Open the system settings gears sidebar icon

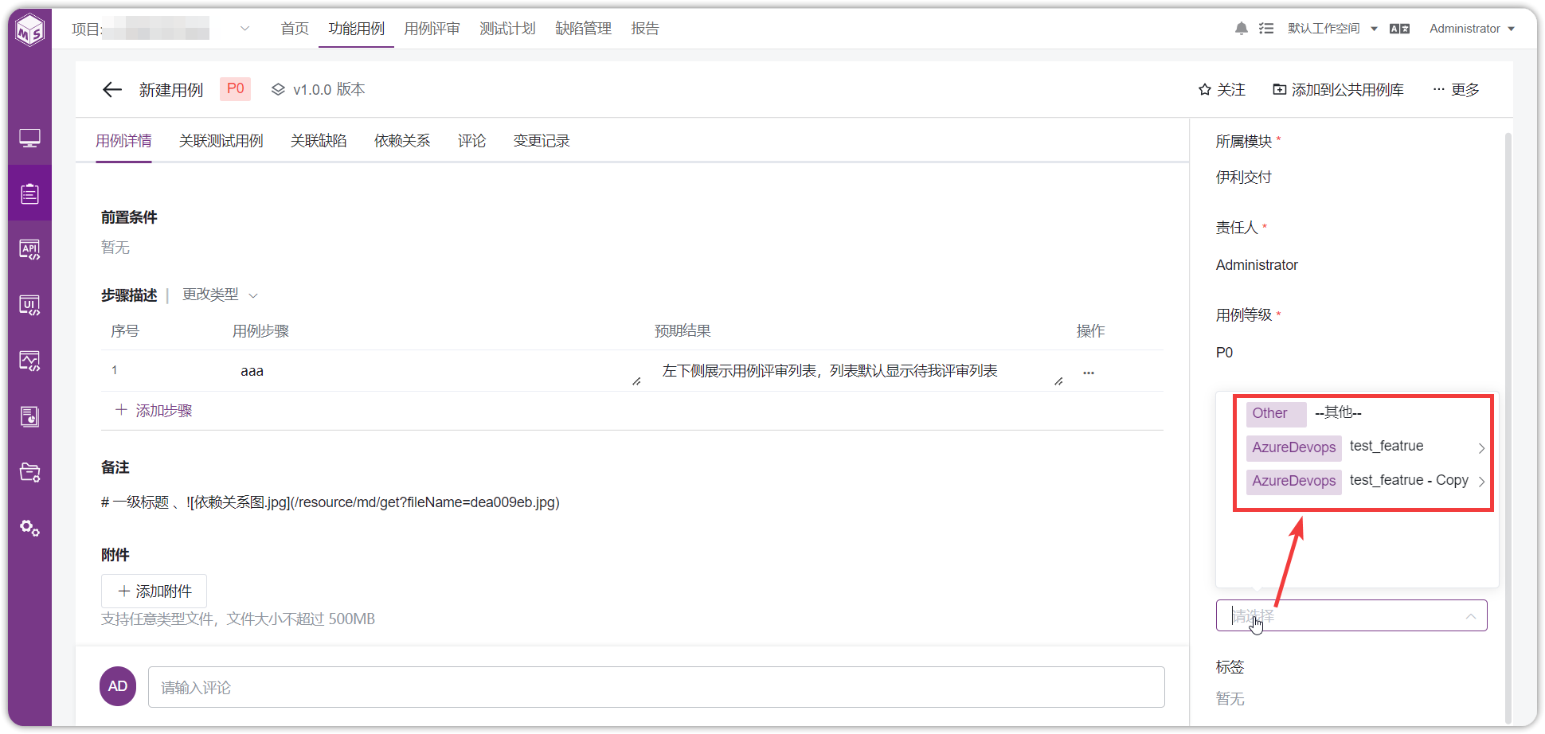(x=29, y=528)
